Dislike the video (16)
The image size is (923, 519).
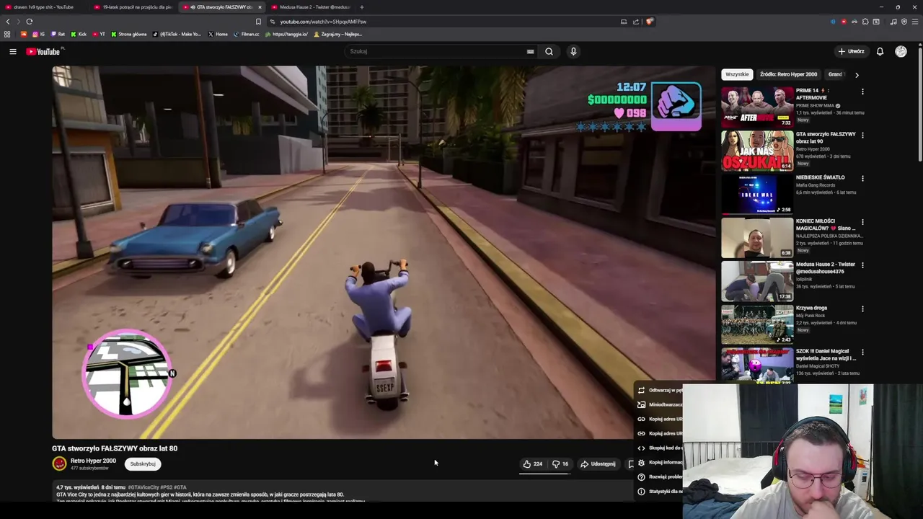pos(560,464)
